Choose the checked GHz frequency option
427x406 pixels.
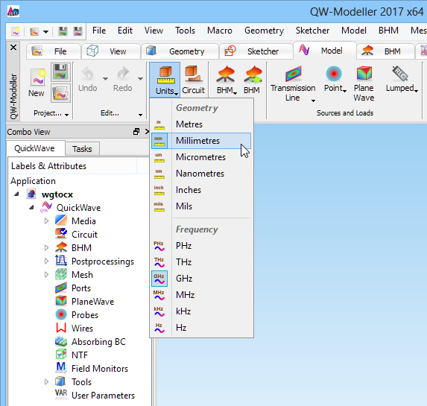point(201,279)
